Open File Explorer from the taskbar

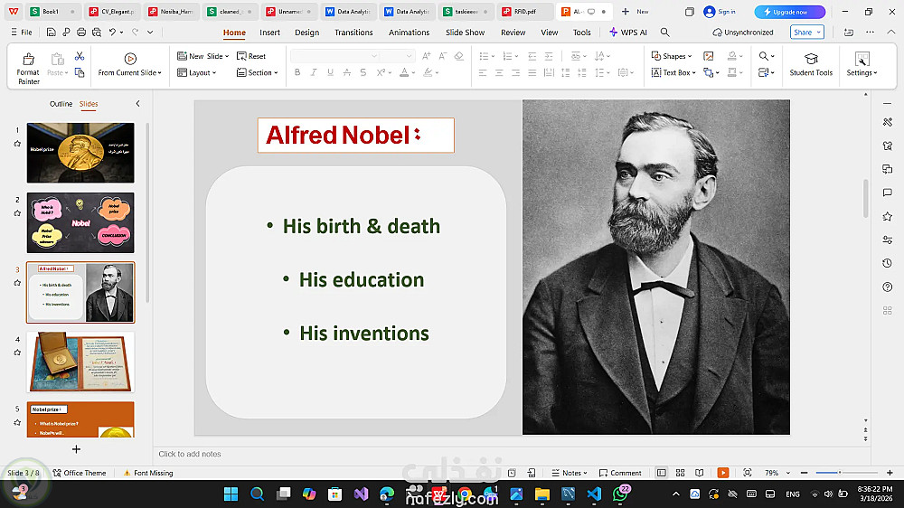pyautogui.click(x=541, y=494)
